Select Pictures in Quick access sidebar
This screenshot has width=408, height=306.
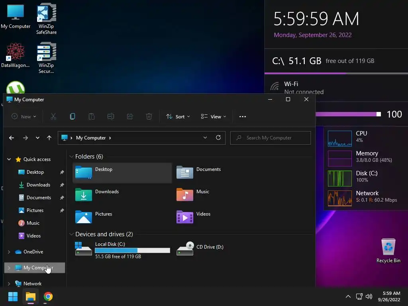click(x=35, y=210)
